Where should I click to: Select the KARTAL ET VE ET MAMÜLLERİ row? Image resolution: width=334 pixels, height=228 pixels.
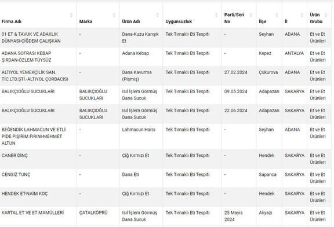tap(166, 216)
